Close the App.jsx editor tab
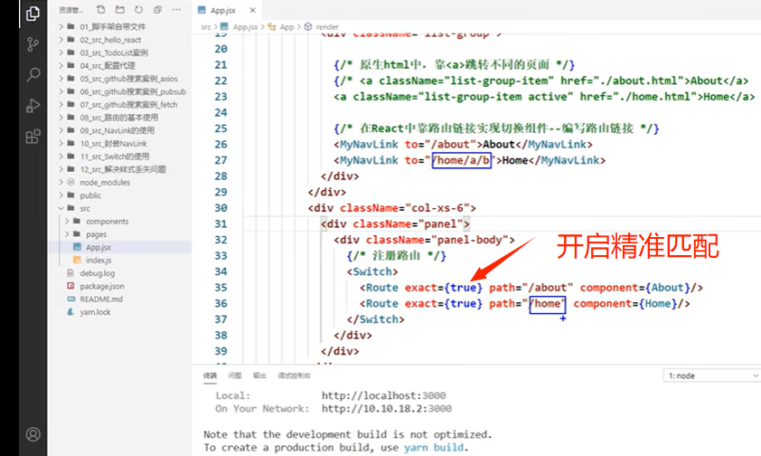 252,10
